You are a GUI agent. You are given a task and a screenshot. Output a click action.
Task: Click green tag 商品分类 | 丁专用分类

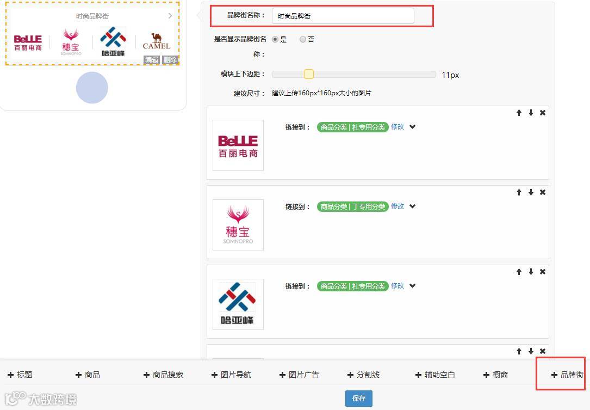pyautogui.click(x=352, y=206)
